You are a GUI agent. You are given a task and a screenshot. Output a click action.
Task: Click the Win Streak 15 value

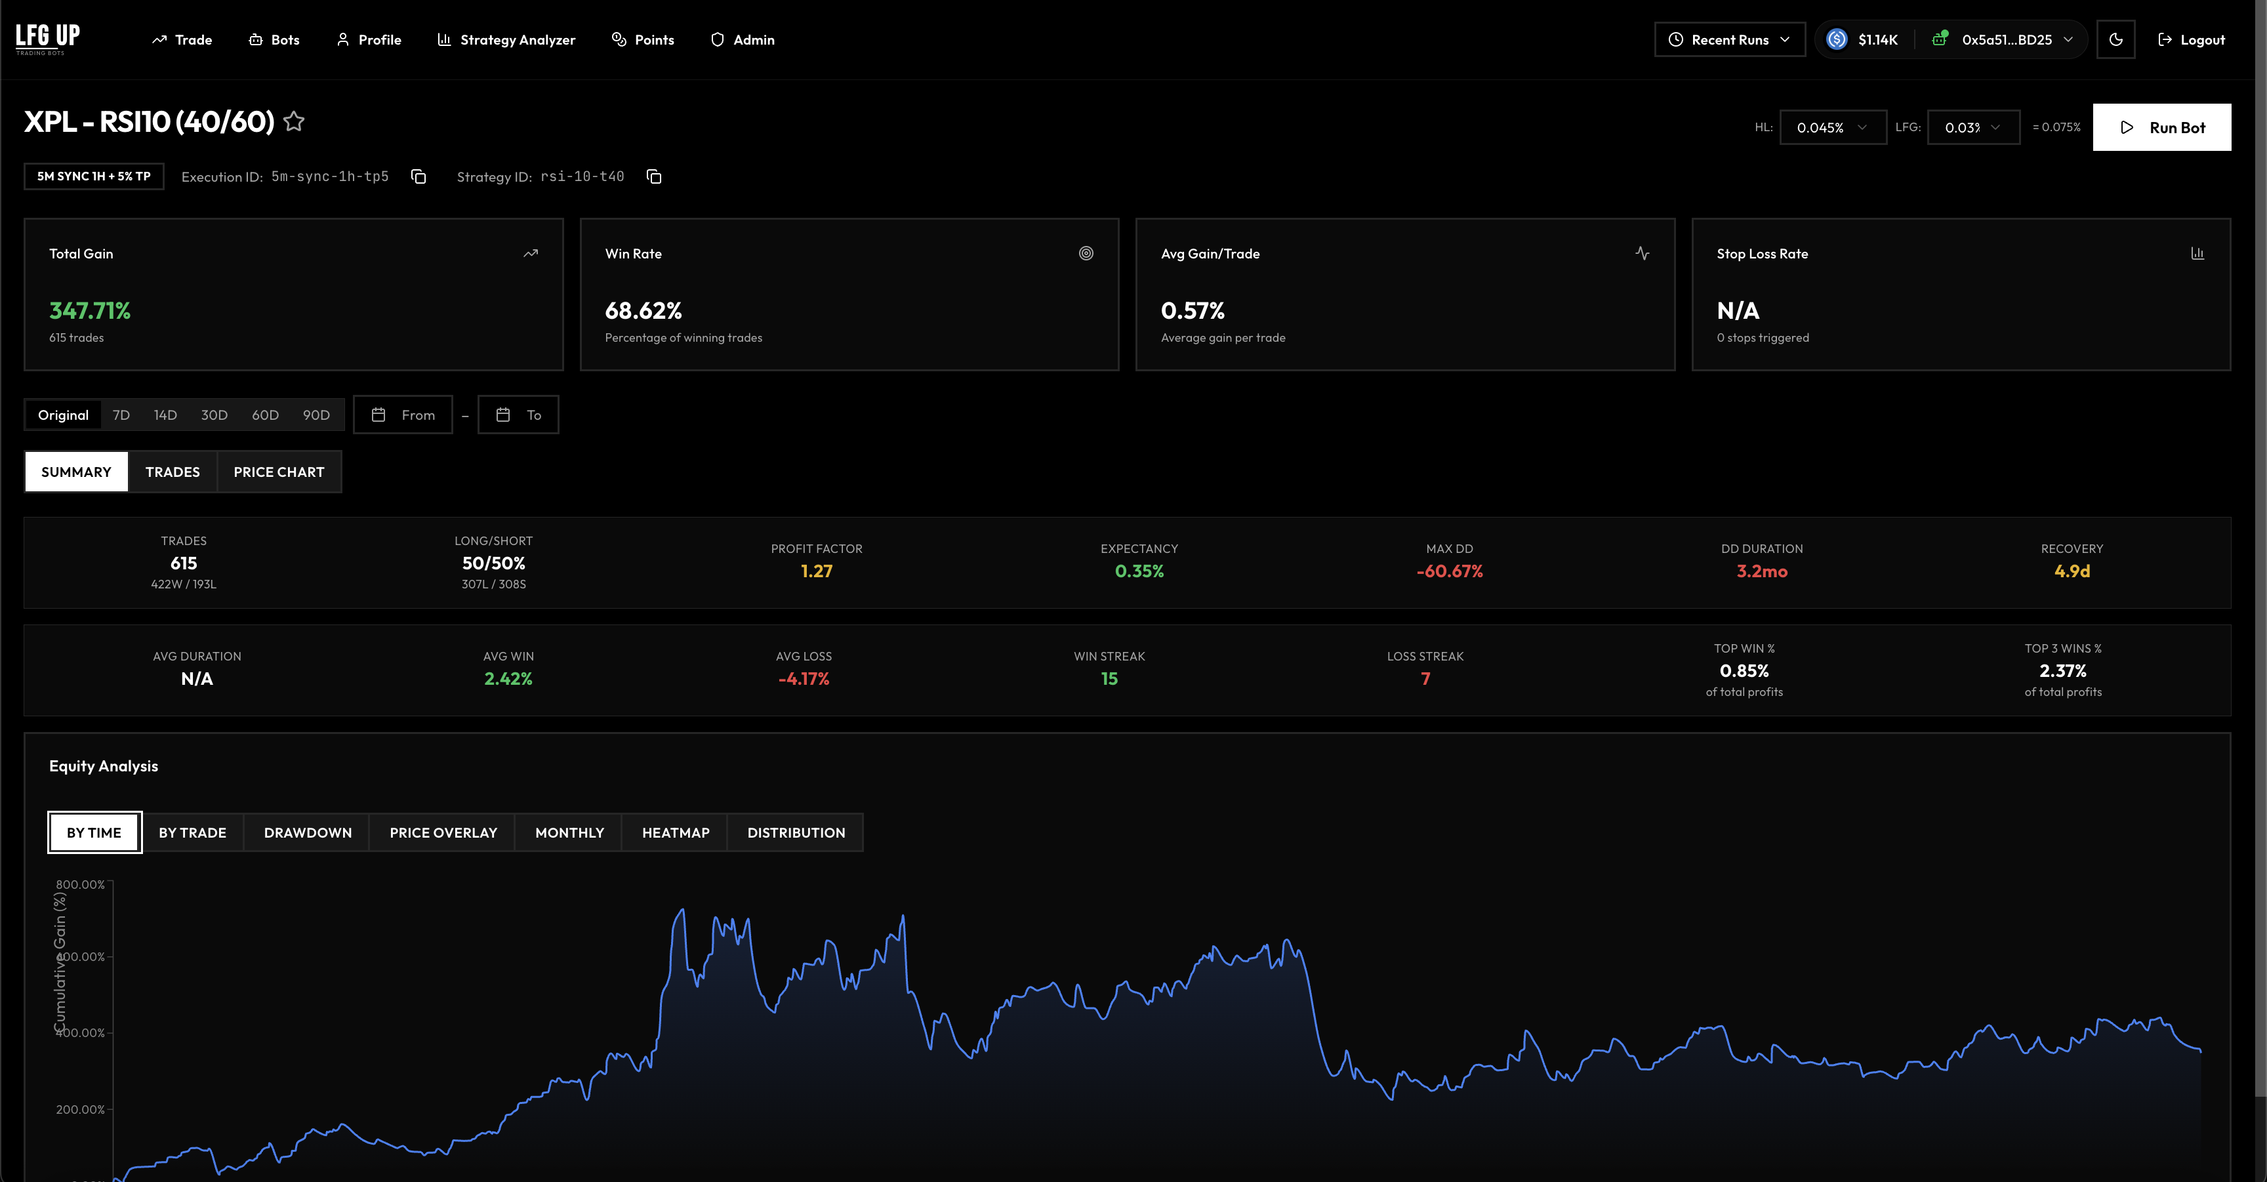click(x=1109, y=679)
